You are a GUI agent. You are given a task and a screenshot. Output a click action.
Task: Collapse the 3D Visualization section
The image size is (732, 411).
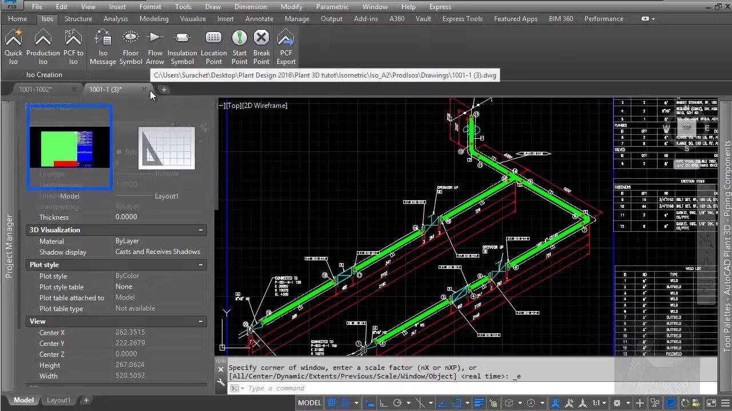201,230
